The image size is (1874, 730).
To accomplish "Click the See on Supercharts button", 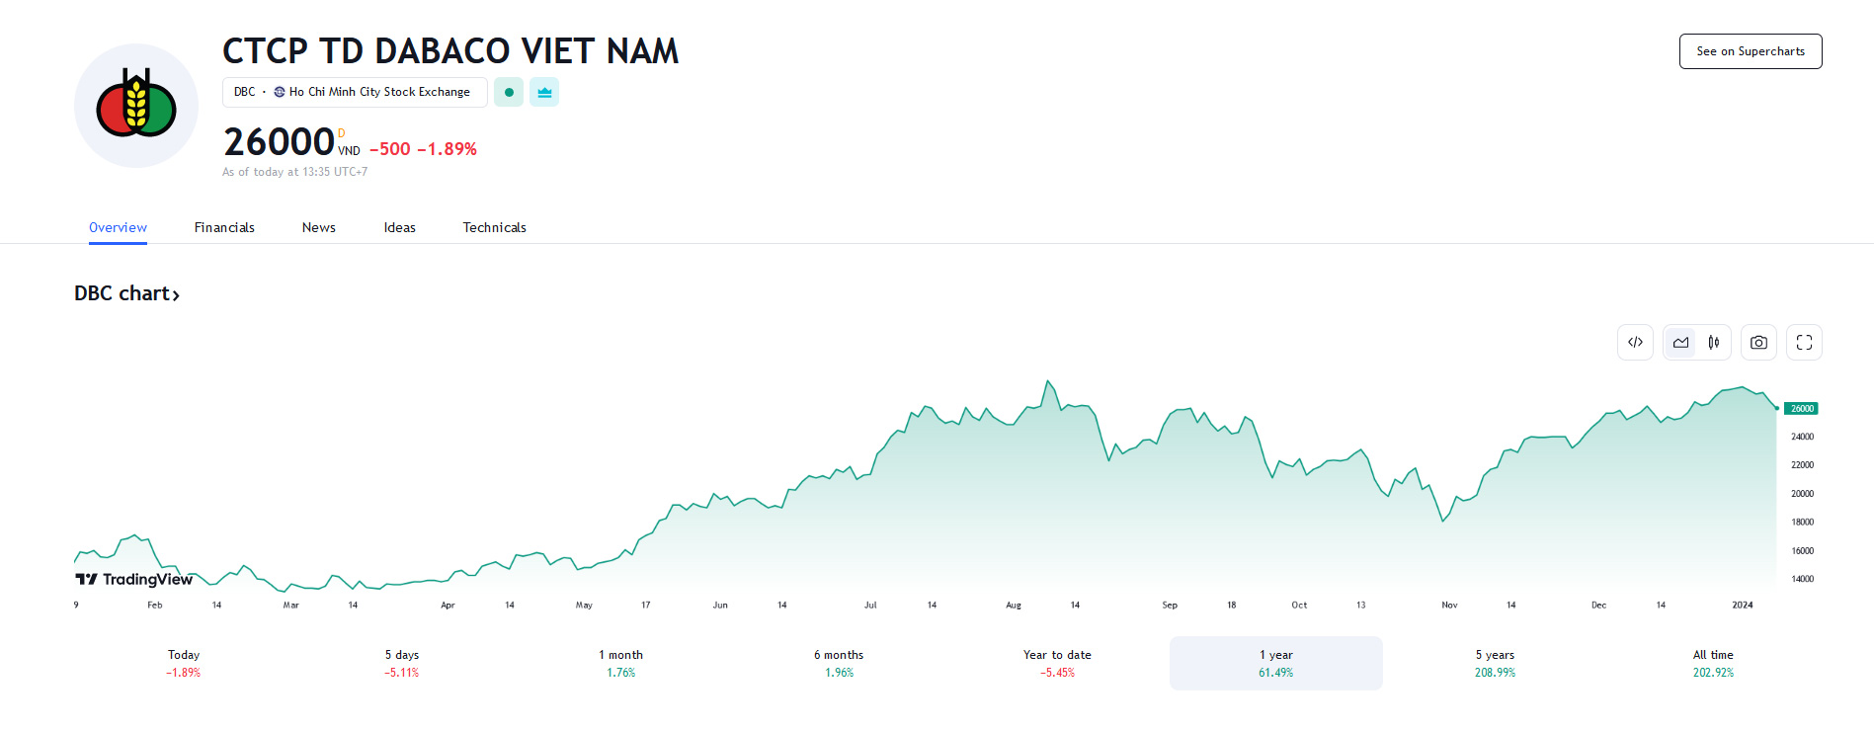I will pyautogui.click(x=1750, y=50).
